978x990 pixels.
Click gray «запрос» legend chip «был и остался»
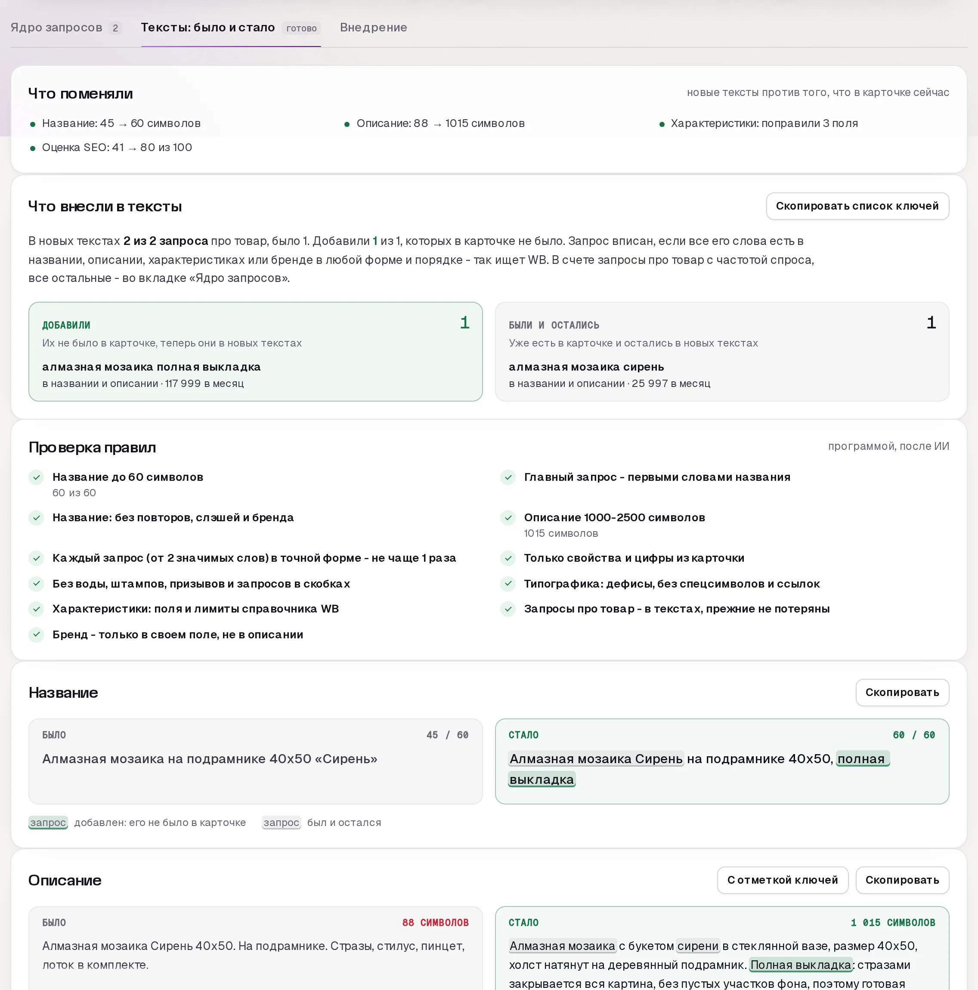click(x=281, y=823)
